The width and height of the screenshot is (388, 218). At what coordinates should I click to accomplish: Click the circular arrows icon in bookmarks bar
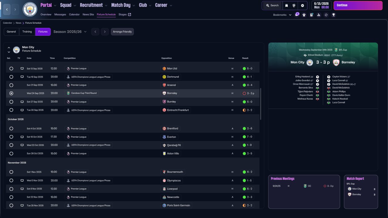326,15
